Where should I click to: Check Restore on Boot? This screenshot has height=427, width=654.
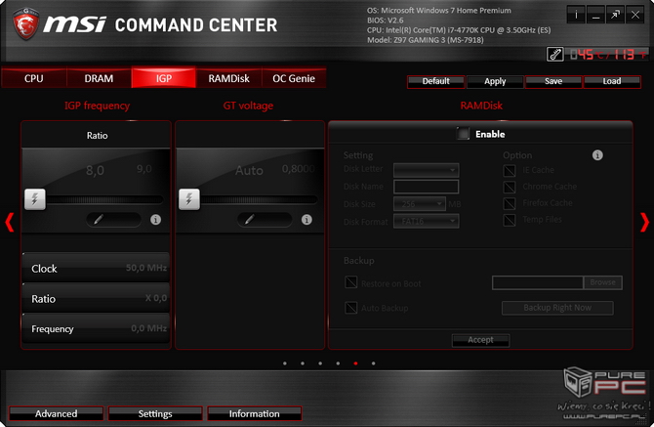pyautogui.click(x=351, y=282)
